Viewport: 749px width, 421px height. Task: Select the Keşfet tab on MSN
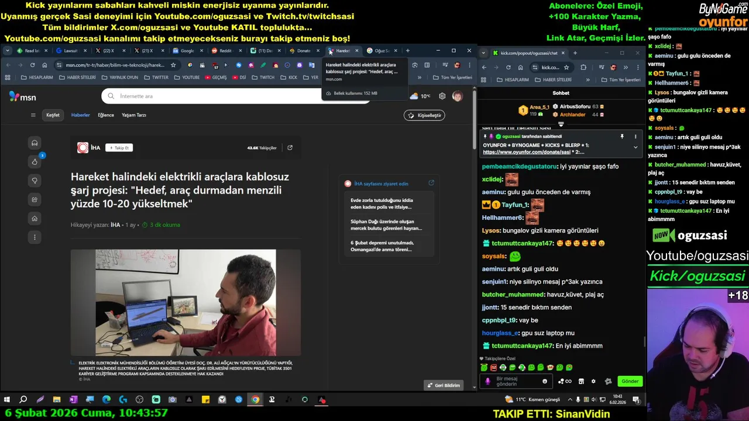(x=53, y=115)
